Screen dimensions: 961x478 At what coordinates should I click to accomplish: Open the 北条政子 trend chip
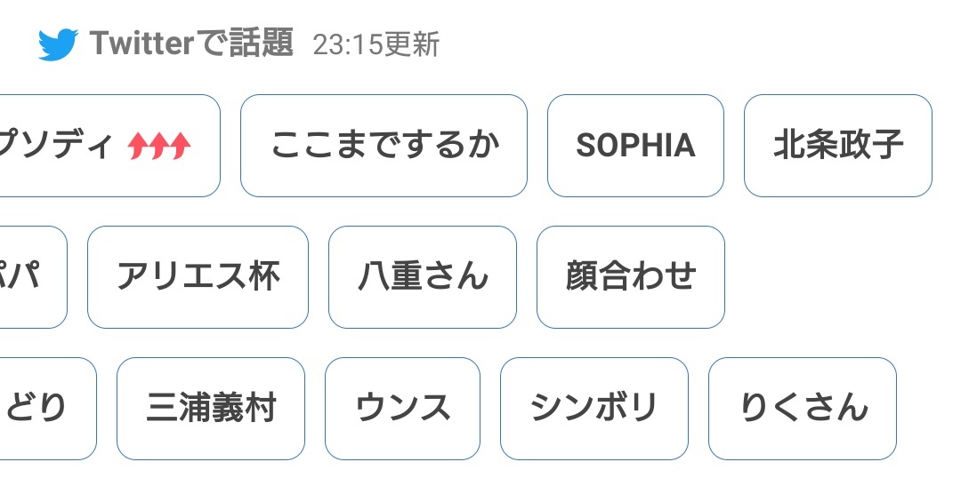tap(838, 146)
